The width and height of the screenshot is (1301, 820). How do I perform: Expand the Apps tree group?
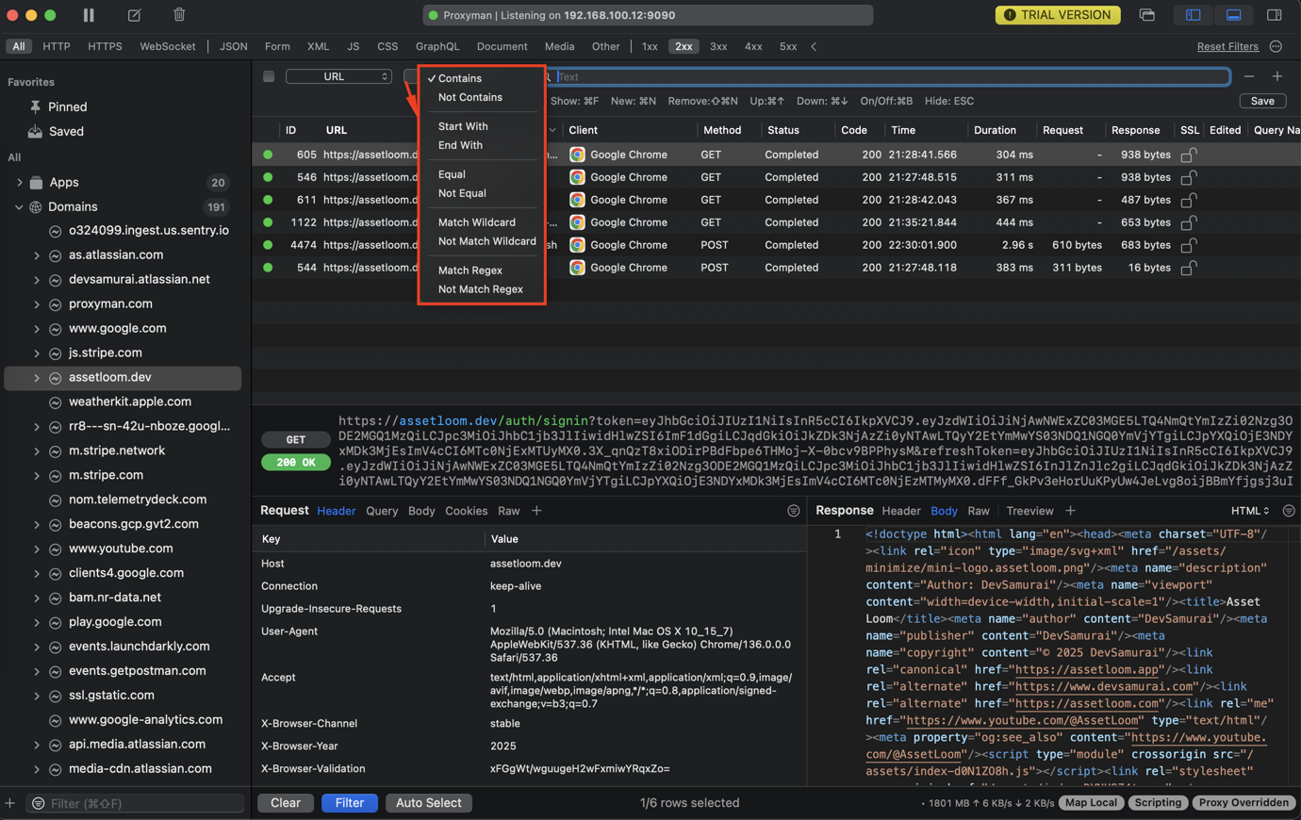[19, 182]
